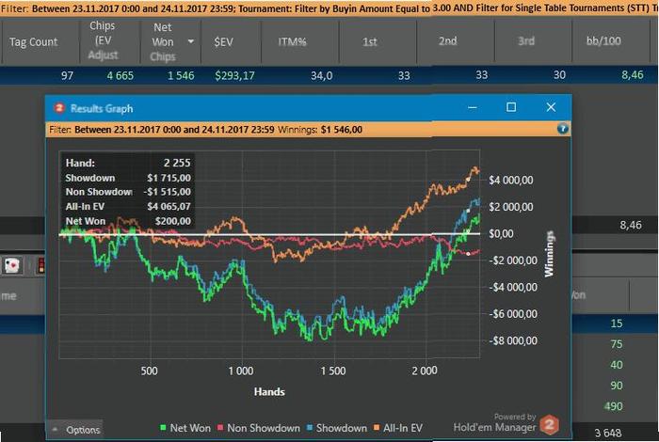659x442 pixels.
Task: Click the 8,46 summary value beside the graph
Action: pyautogui.click(x=631, y=225)
